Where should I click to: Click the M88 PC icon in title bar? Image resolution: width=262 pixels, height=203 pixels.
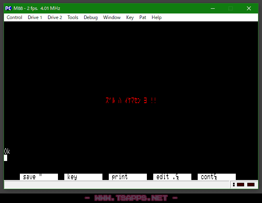pos(8,8)
